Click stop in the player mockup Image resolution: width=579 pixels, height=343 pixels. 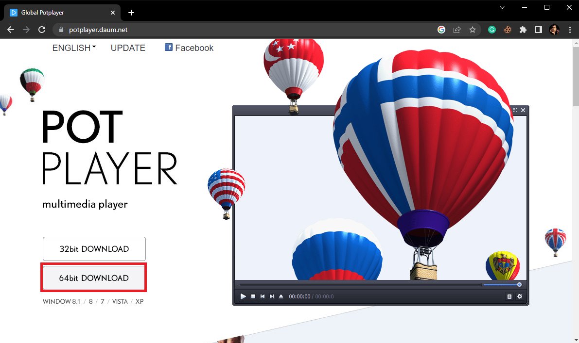253,296
